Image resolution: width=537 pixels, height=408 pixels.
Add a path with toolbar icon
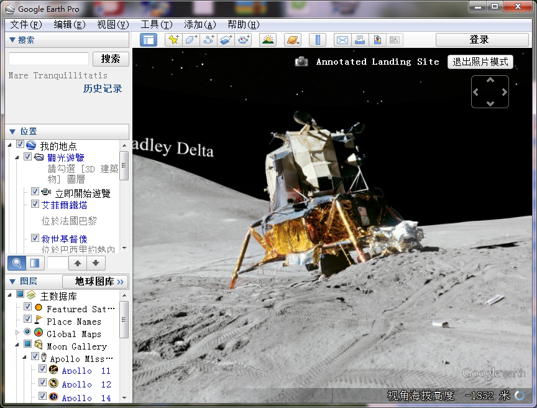click(209, 40)
